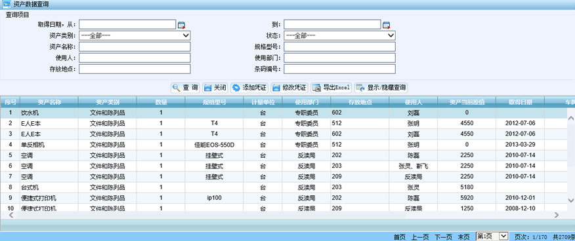
Task: Expand the 资产类别 dropdown
Action: coord(135,35)
